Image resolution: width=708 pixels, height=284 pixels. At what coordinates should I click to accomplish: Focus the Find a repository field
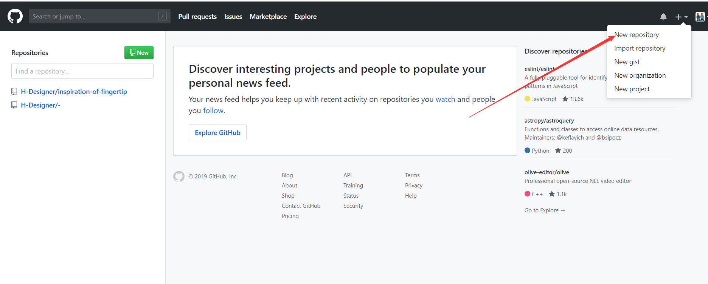click(82, 71)
